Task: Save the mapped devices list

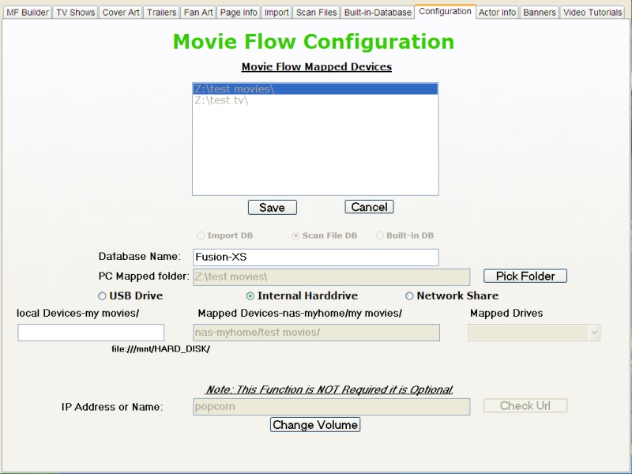Action: coord(273,207)
